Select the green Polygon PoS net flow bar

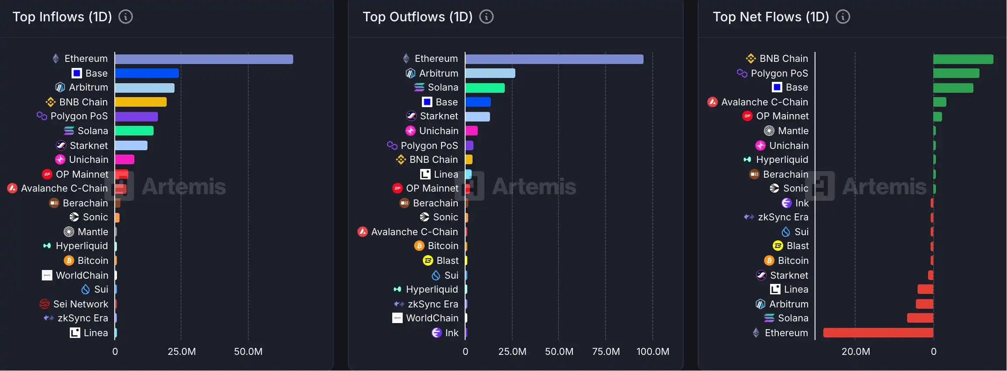coord(956,74)
